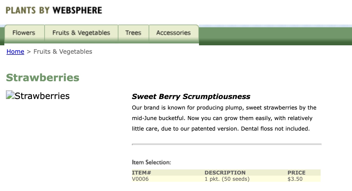352x191 pixels.
Task: Switch to the Fruits & Vegetables tab
Action: coord(81,33)
